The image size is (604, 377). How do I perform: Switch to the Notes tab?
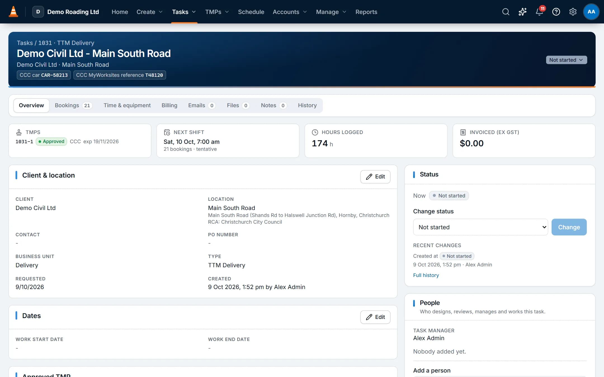[273, 105]
